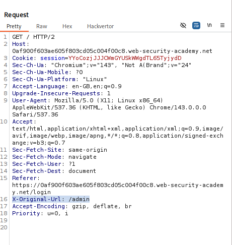Click the hostname value under Host
Viewport: 232px width, 245px height.
(112, 51)
